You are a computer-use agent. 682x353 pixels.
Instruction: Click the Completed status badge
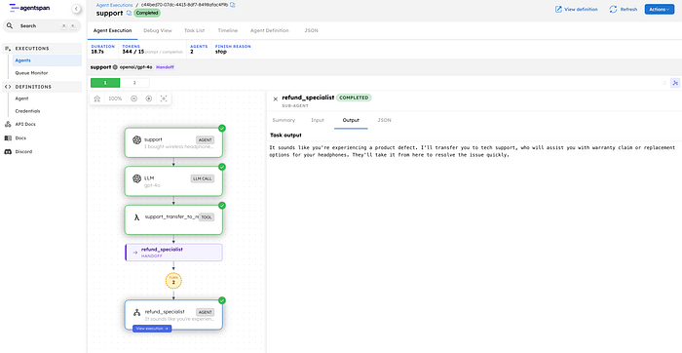point(147,13)
